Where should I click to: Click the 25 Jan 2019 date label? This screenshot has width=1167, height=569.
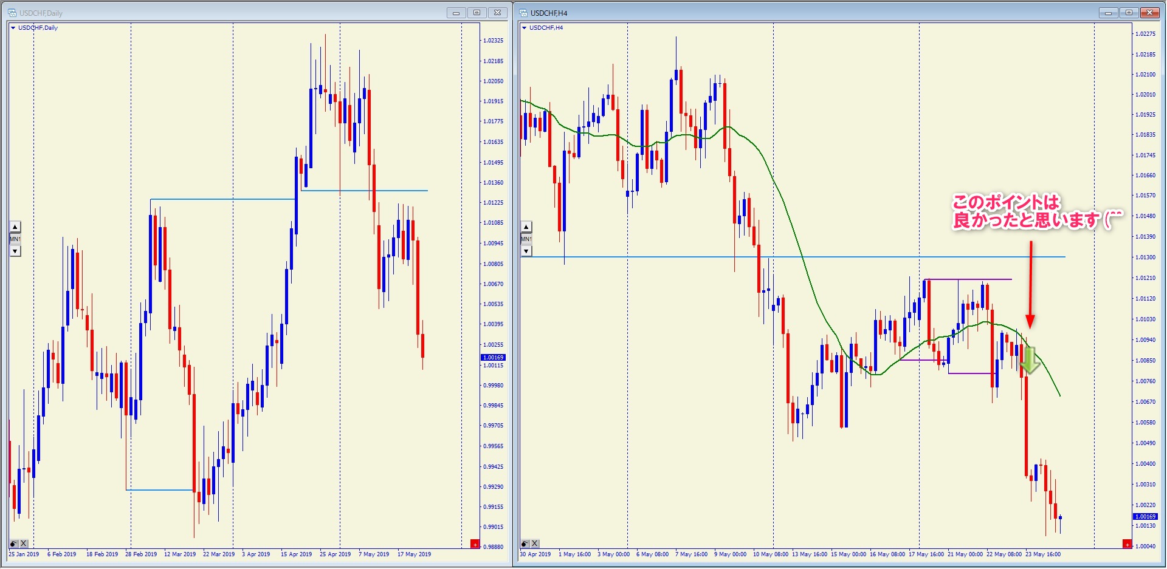click(x=24, y=554)
